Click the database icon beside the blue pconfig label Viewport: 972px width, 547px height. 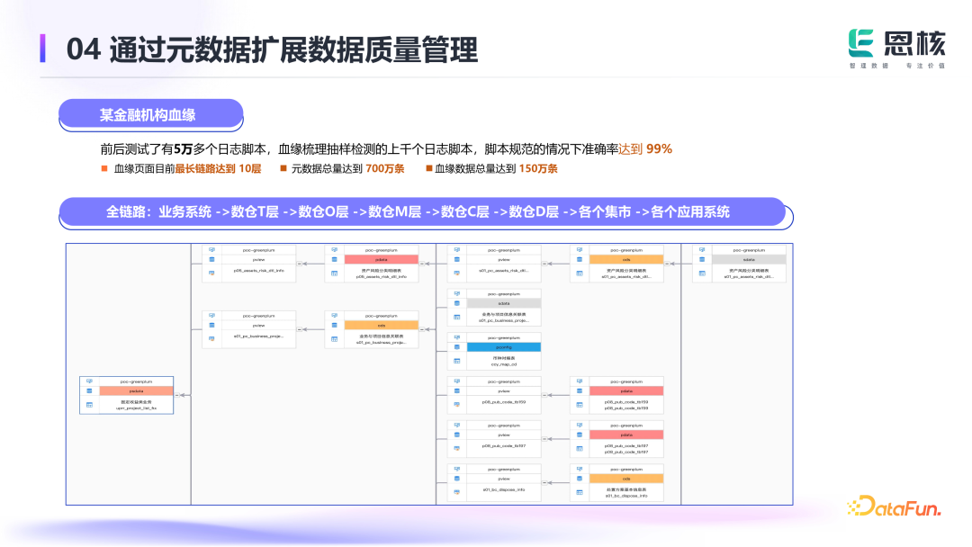click(x=456, y=346)
